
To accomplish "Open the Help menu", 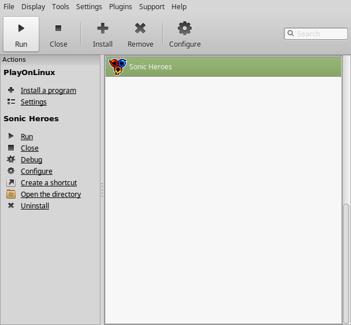I will pyautogui.click(x=179, y=7).
